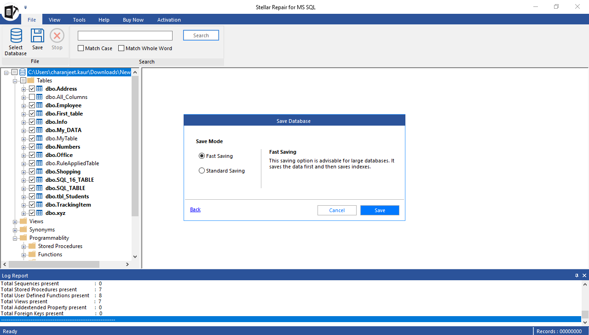Click the Stored Procedures folder icon

point(32,246)
